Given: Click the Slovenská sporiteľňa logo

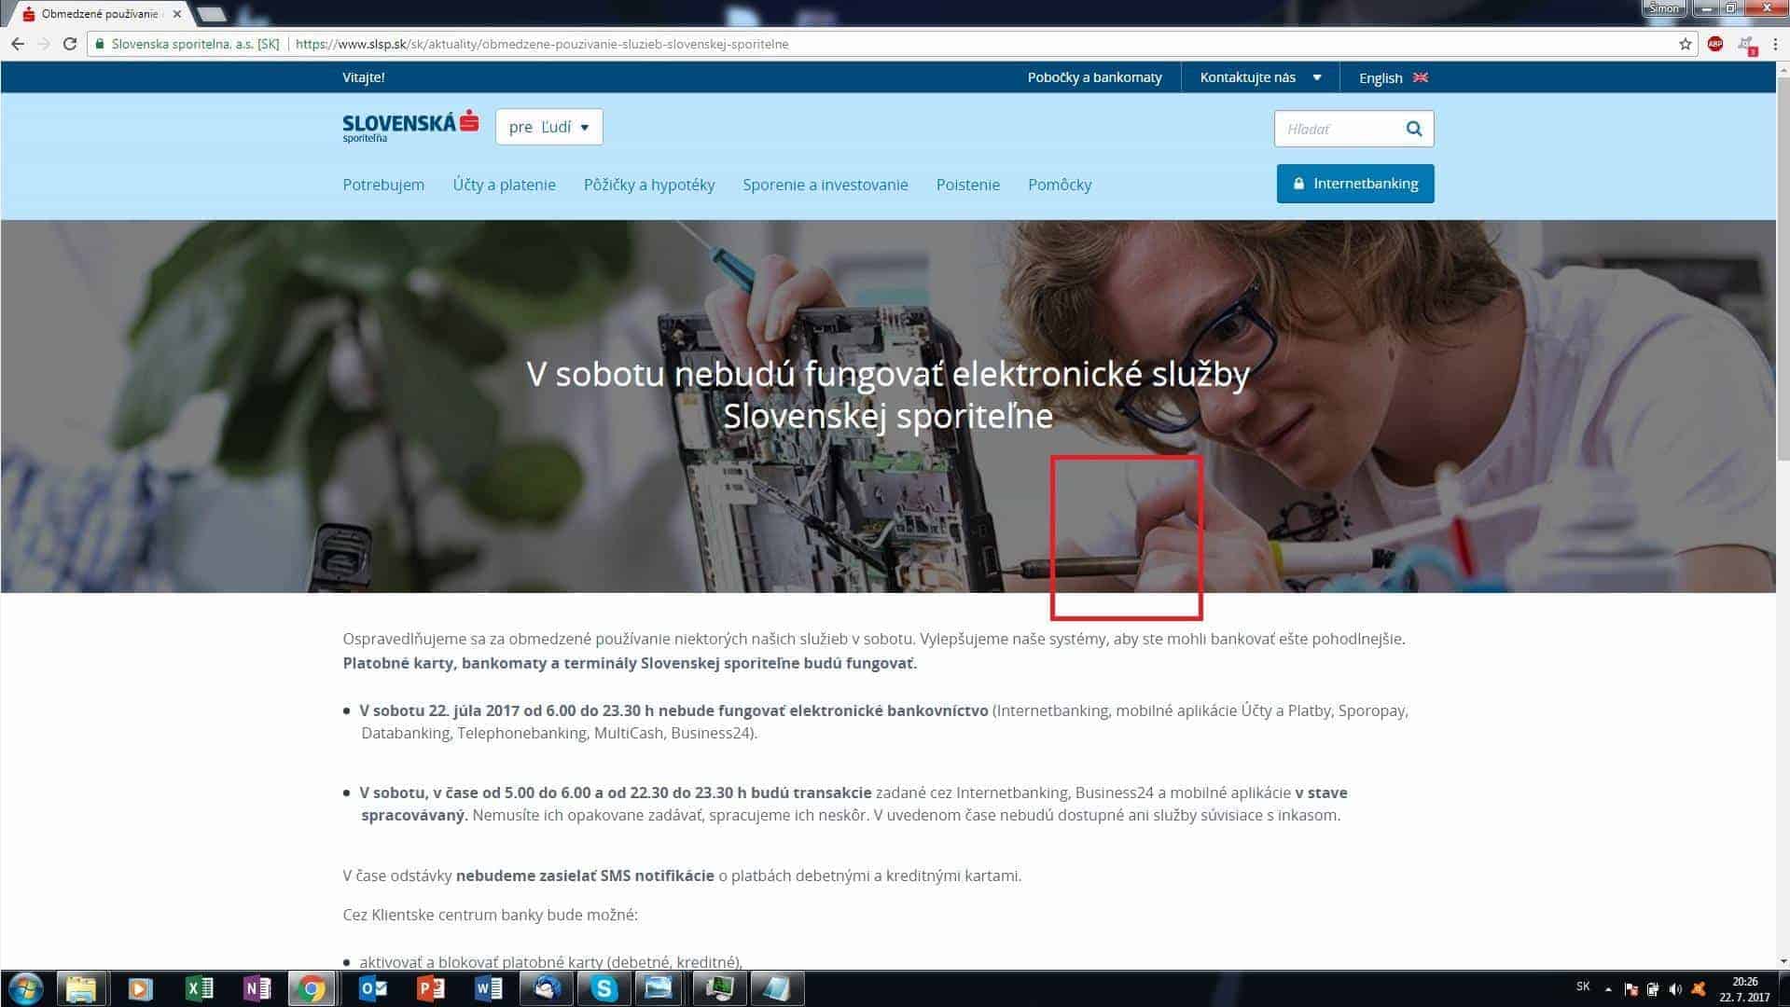Looking at the screenshot, I should [x=410, y=126].
